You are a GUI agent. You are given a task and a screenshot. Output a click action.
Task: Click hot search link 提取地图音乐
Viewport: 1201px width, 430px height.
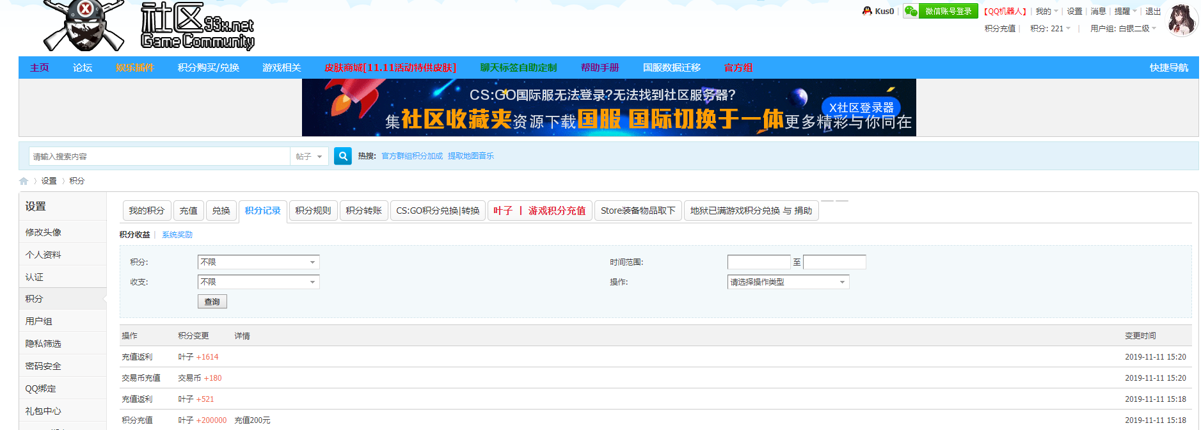click(471, 156)
